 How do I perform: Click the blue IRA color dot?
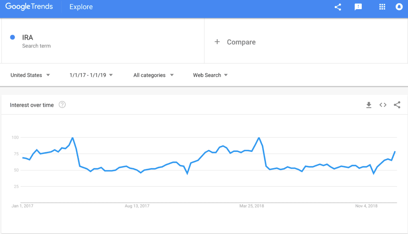pos(12,37)
